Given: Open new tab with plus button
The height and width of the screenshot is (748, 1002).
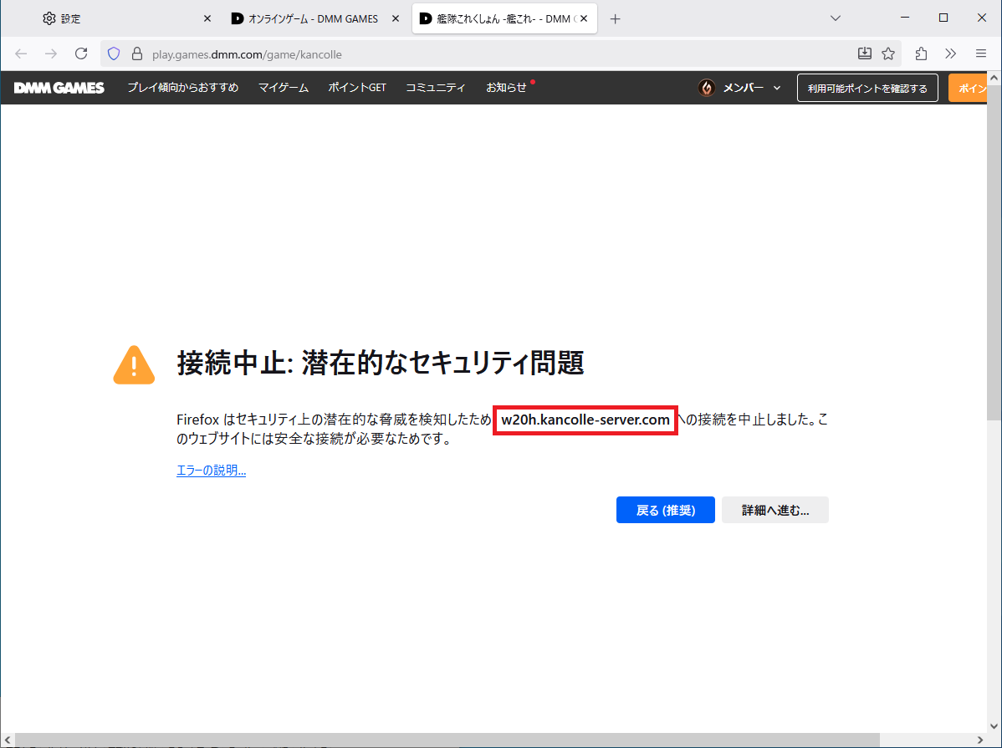Looking at the screenshot, I should [x=616, y=18].
